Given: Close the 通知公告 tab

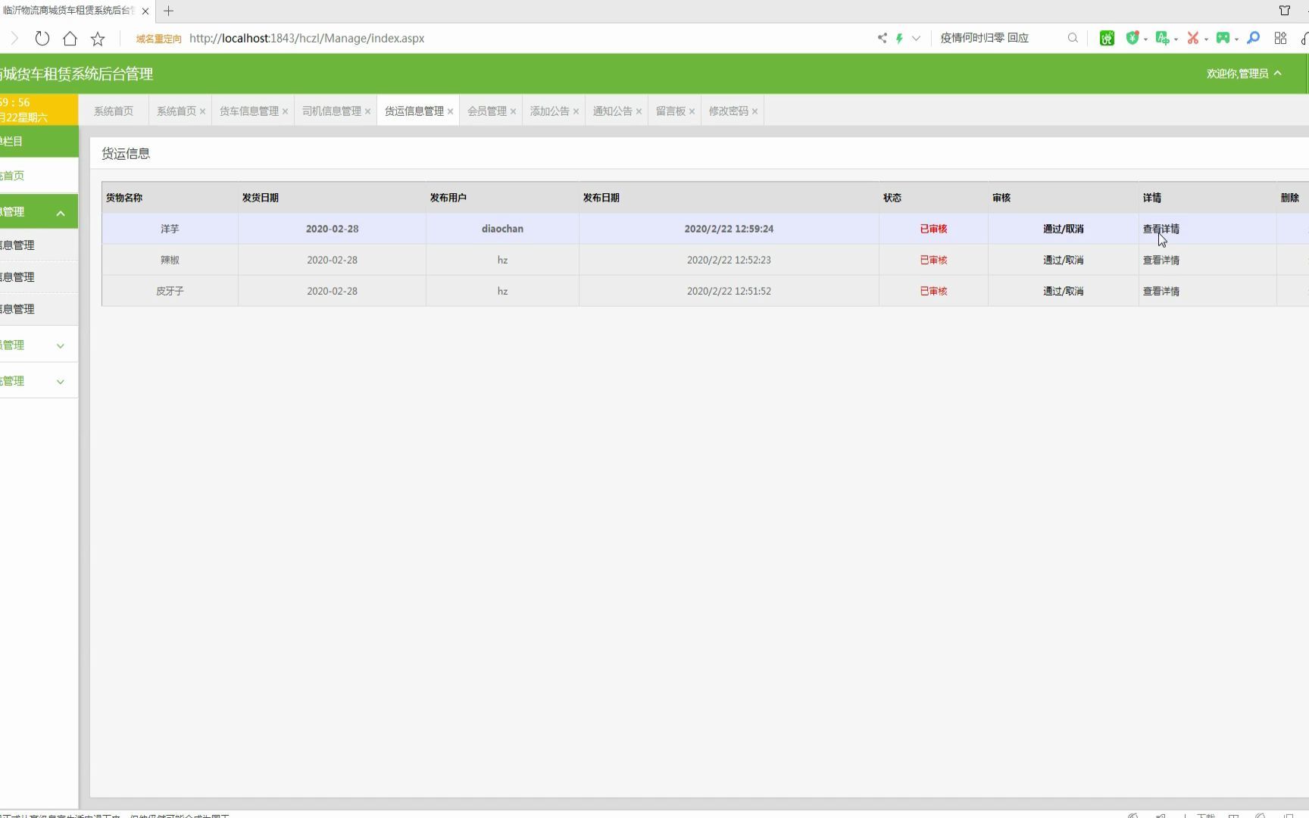Looking at the screenshot, I should pyautogui.click(x=639, y=111).
